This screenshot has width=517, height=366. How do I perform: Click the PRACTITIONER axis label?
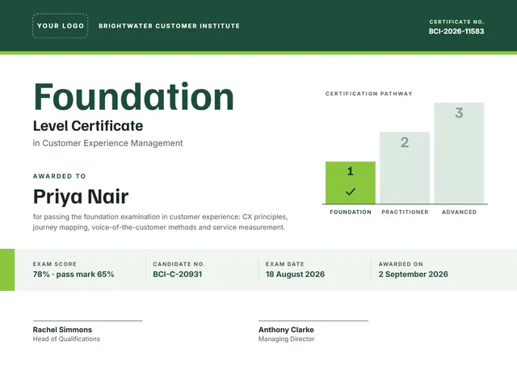coord(405,212)
